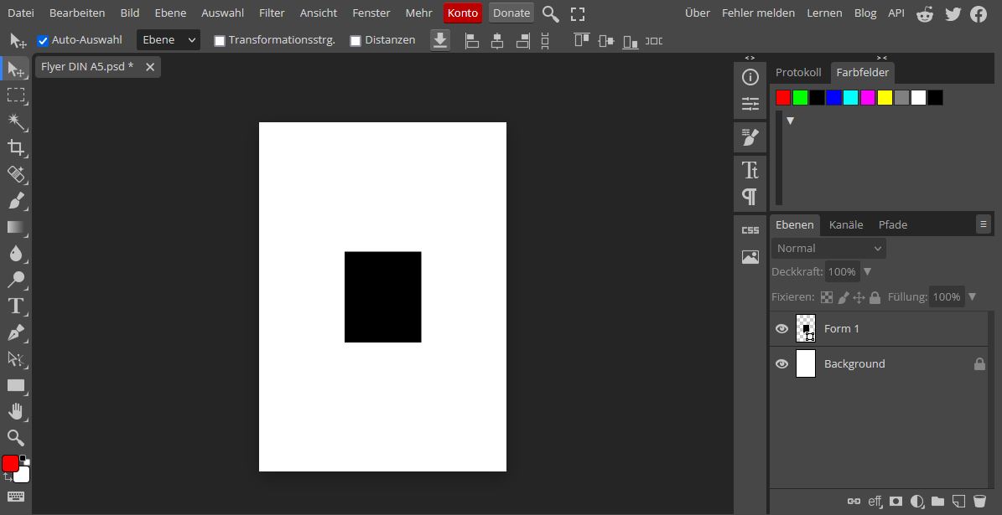Open the Filter menu
The width and height of the screenshot is (1002, 515).
point(272,13)
